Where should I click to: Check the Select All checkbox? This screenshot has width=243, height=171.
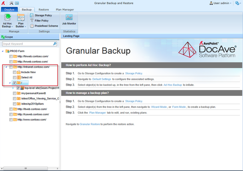(14, 78)
